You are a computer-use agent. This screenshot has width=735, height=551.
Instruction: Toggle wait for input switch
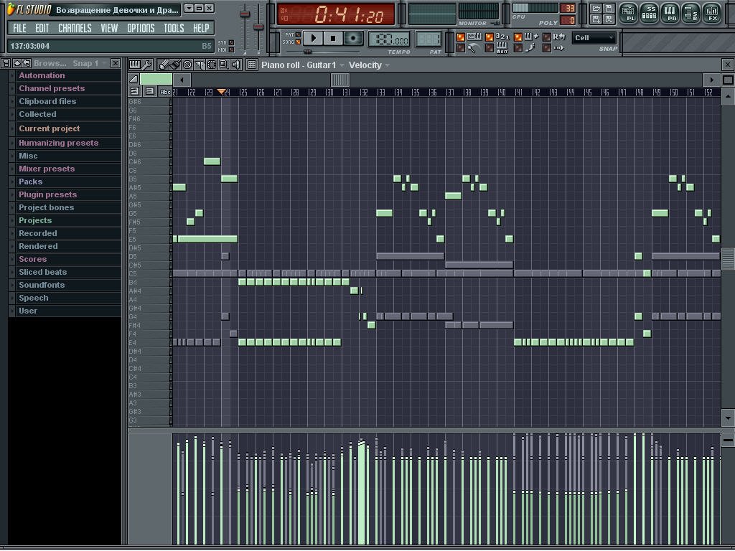tap(489, 48)
